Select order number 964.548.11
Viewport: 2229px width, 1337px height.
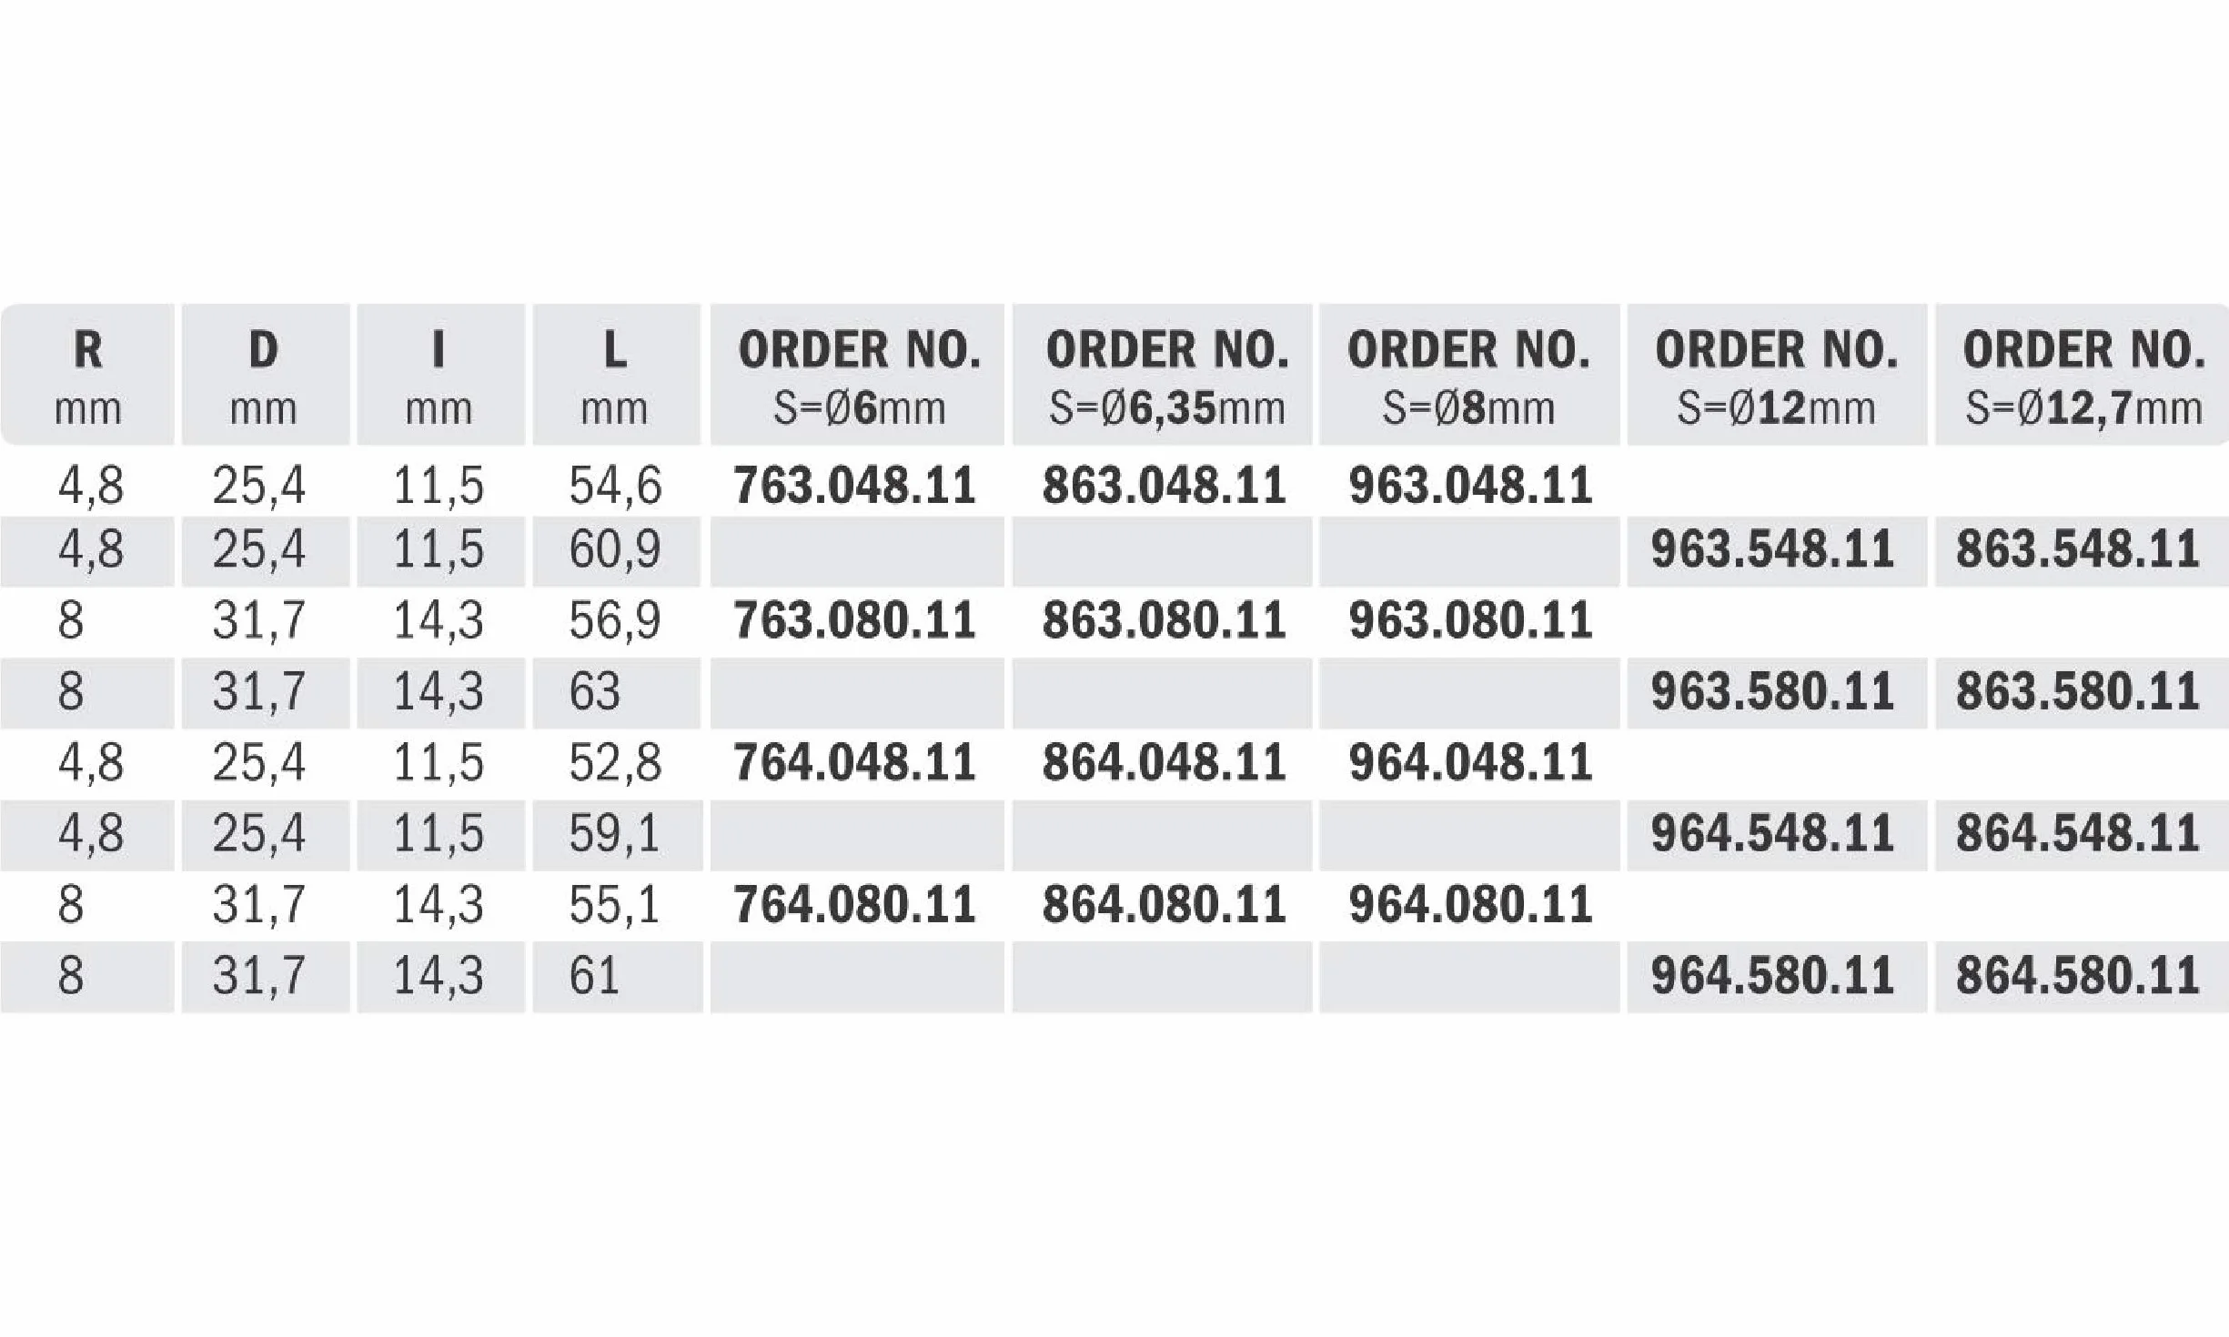click(x=1772, y=833)
